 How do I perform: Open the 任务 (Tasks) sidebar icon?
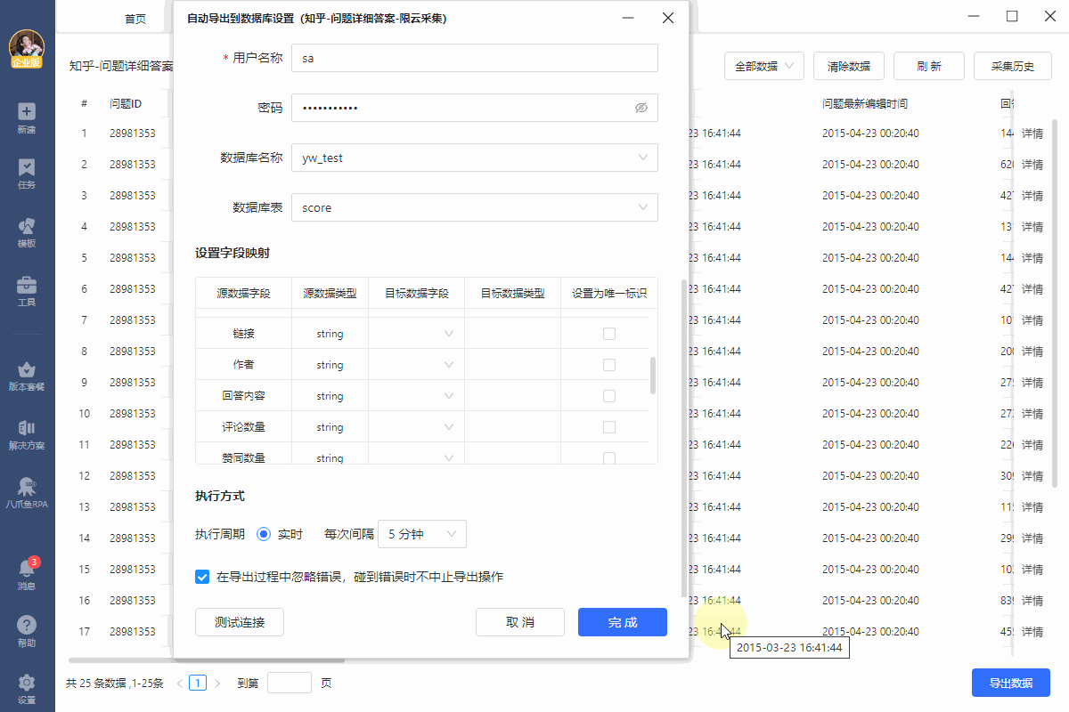(x=27, y=174)
